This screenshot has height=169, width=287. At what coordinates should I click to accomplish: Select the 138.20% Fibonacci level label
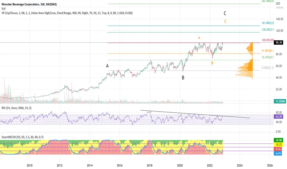point(268,29)
